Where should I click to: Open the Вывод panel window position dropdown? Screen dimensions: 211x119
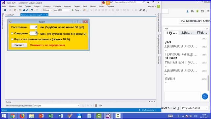[149, 102]
